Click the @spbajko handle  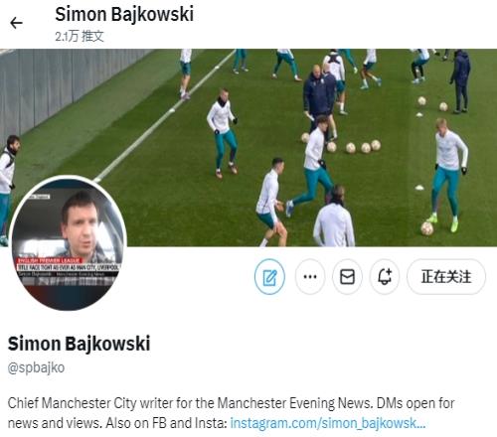click(36, 367)
